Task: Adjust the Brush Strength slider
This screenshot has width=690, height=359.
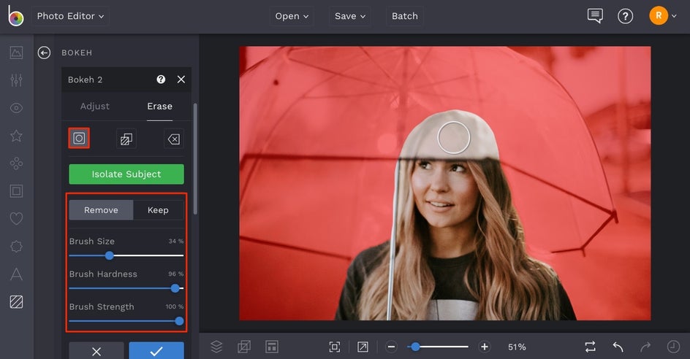Action: point(126,321)
